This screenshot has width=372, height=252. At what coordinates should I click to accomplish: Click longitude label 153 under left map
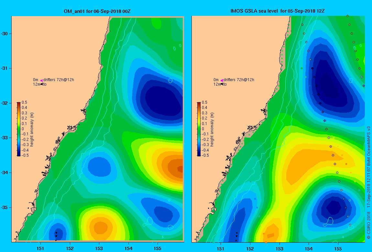point(99,248)
